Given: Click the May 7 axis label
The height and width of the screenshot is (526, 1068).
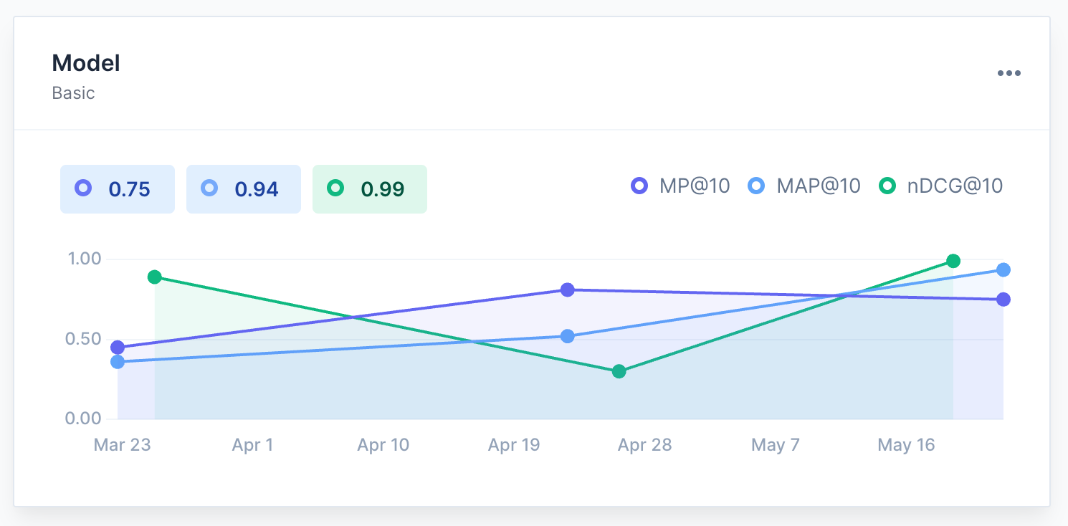Looking at the screenshot, I should pos(776,445).
